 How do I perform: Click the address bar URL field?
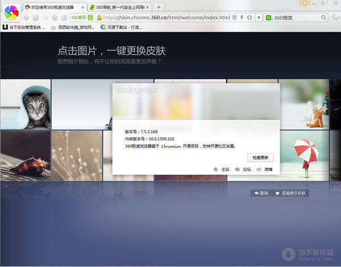pyautogui.click(x=166, y=18)
